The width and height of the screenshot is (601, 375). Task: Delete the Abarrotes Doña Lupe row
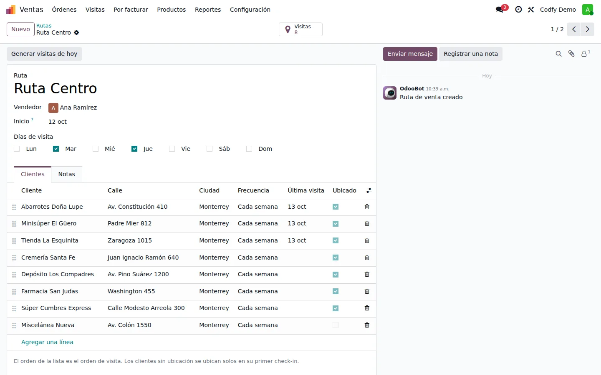(367, 207)
